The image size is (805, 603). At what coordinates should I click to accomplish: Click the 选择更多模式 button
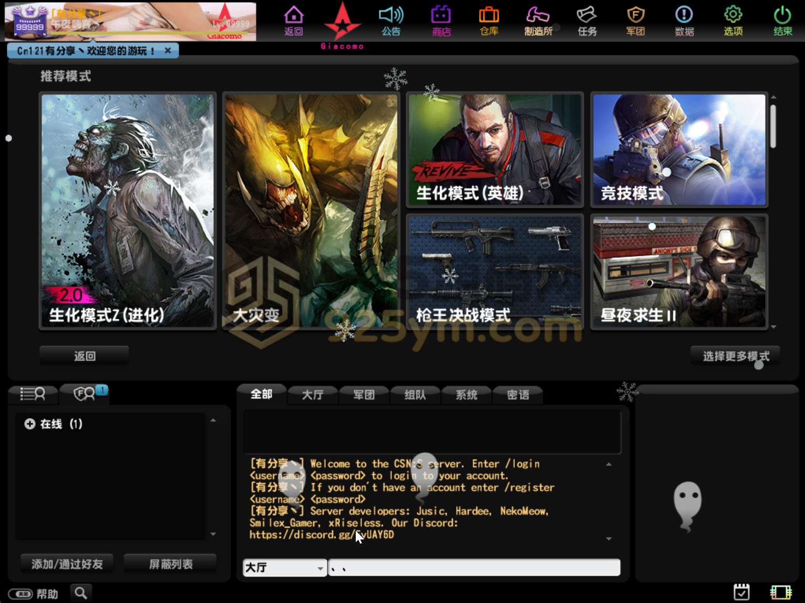click(736, 356)
